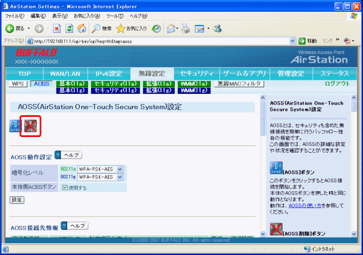Open the 表示(V) menu
Viewport: 363px width, 255px height.
point(60,16)
